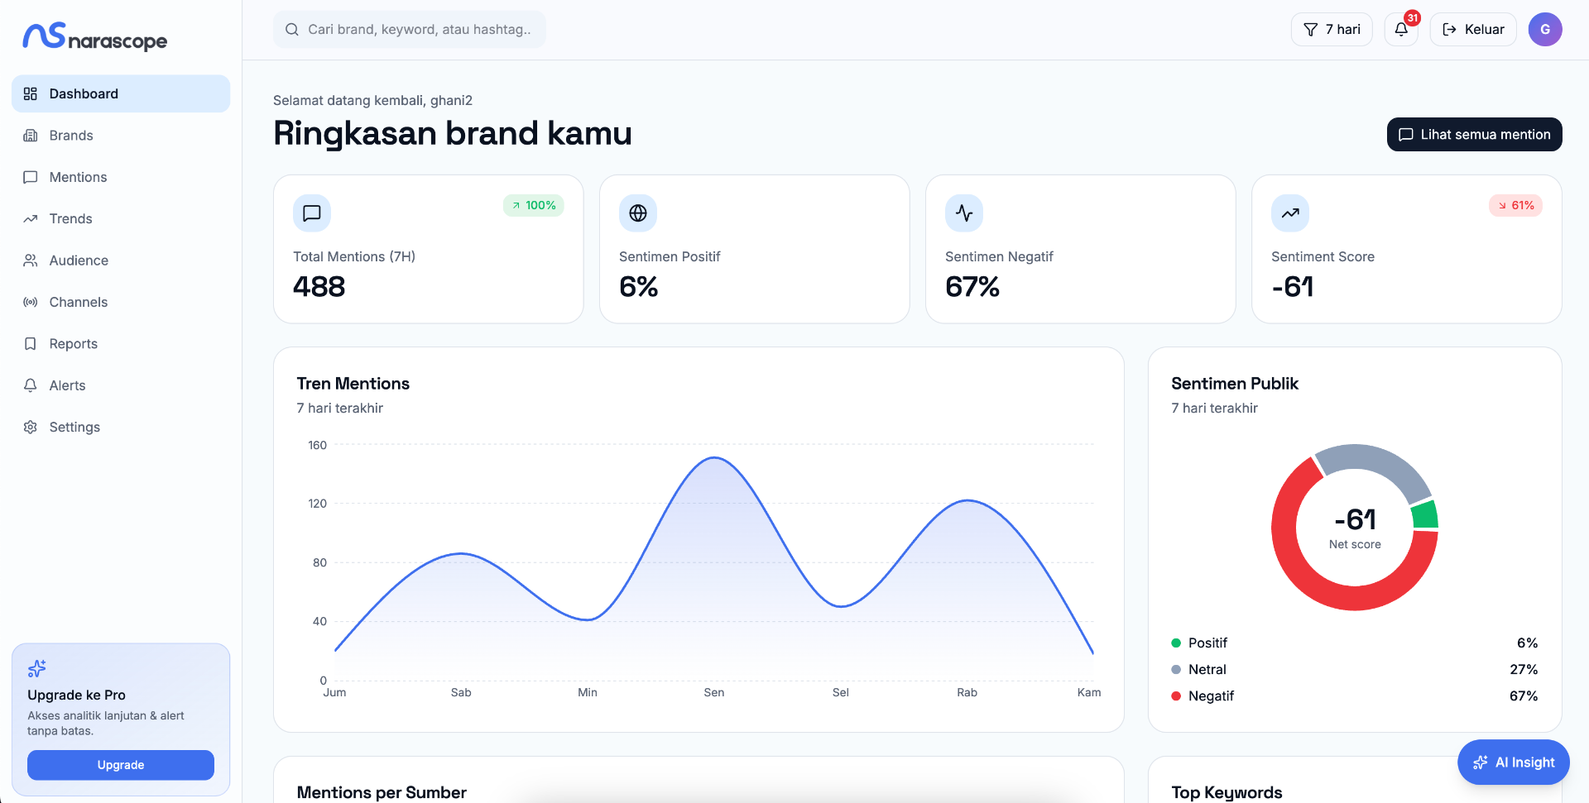1589x803 pixels.
Task: Click the 67% negative sentiment value
Action: 972,287
